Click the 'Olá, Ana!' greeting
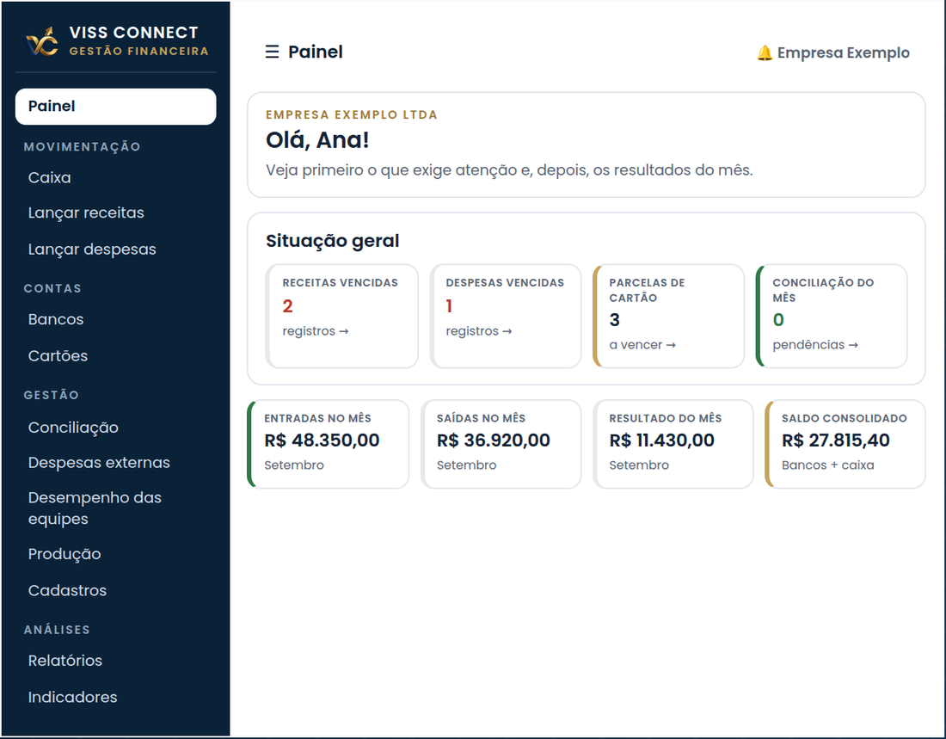Image resolution: width=946 pixels, height=739 pixels. coord(317,140)
